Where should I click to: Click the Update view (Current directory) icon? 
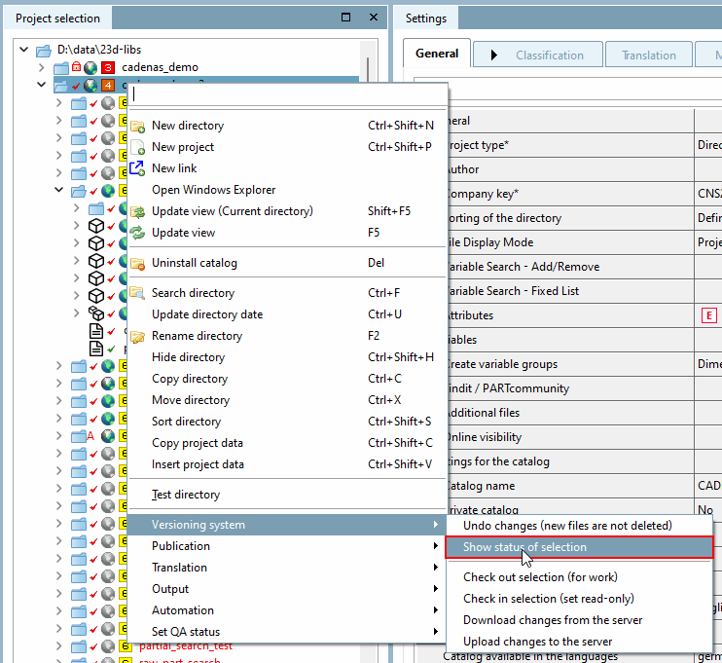pyautogui.click(x=137, y=211)
